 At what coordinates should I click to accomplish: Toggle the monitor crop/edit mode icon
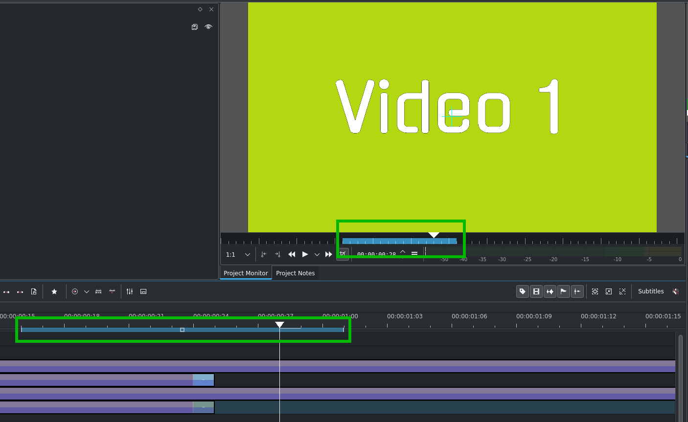pos(343,254)
